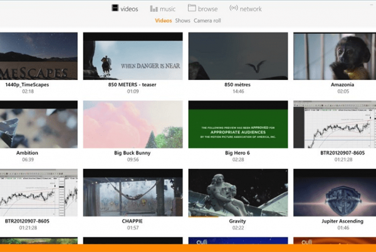Click the 850 mètres title text
This screenshot has width=376, height=252.
pyautogui.click(x=238, y=84)
